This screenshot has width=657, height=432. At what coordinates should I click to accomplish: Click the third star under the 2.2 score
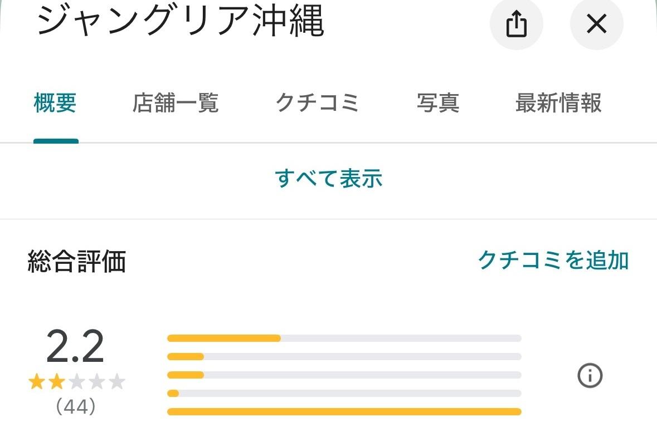pyautogui.click(x=77, y=382)
